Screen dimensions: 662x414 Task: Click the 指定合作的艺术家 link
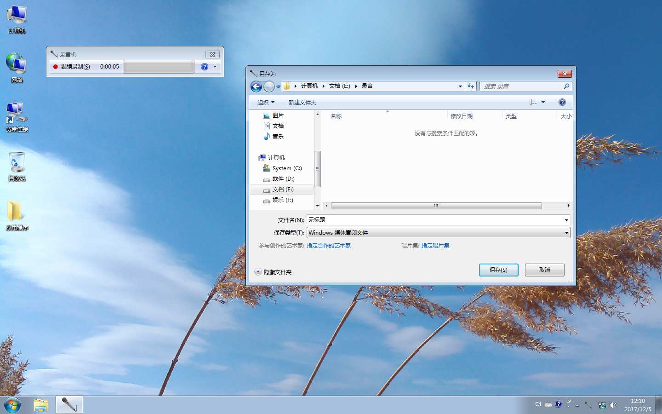[x=329, y=245]
